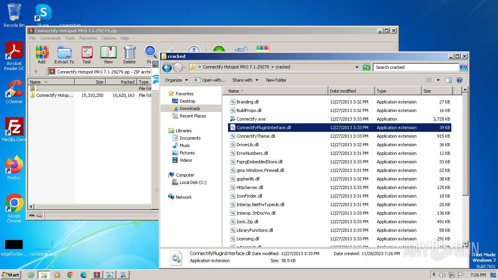The height and width of the screenshot is (280, 498).
Task: Select Branding.dll file
Action: click(247, 102)
